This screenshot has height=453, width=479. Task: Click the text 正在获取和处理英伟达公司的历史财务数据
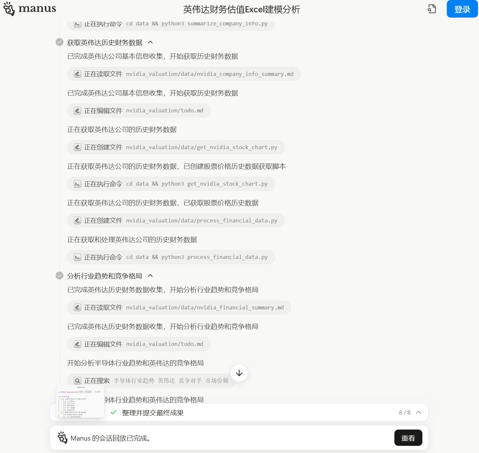[132, 240]
